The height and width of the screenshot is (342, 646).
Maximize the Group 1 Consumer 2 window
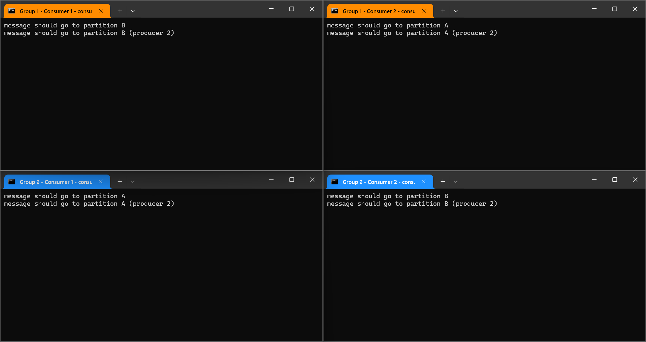(x=615, y=9)
